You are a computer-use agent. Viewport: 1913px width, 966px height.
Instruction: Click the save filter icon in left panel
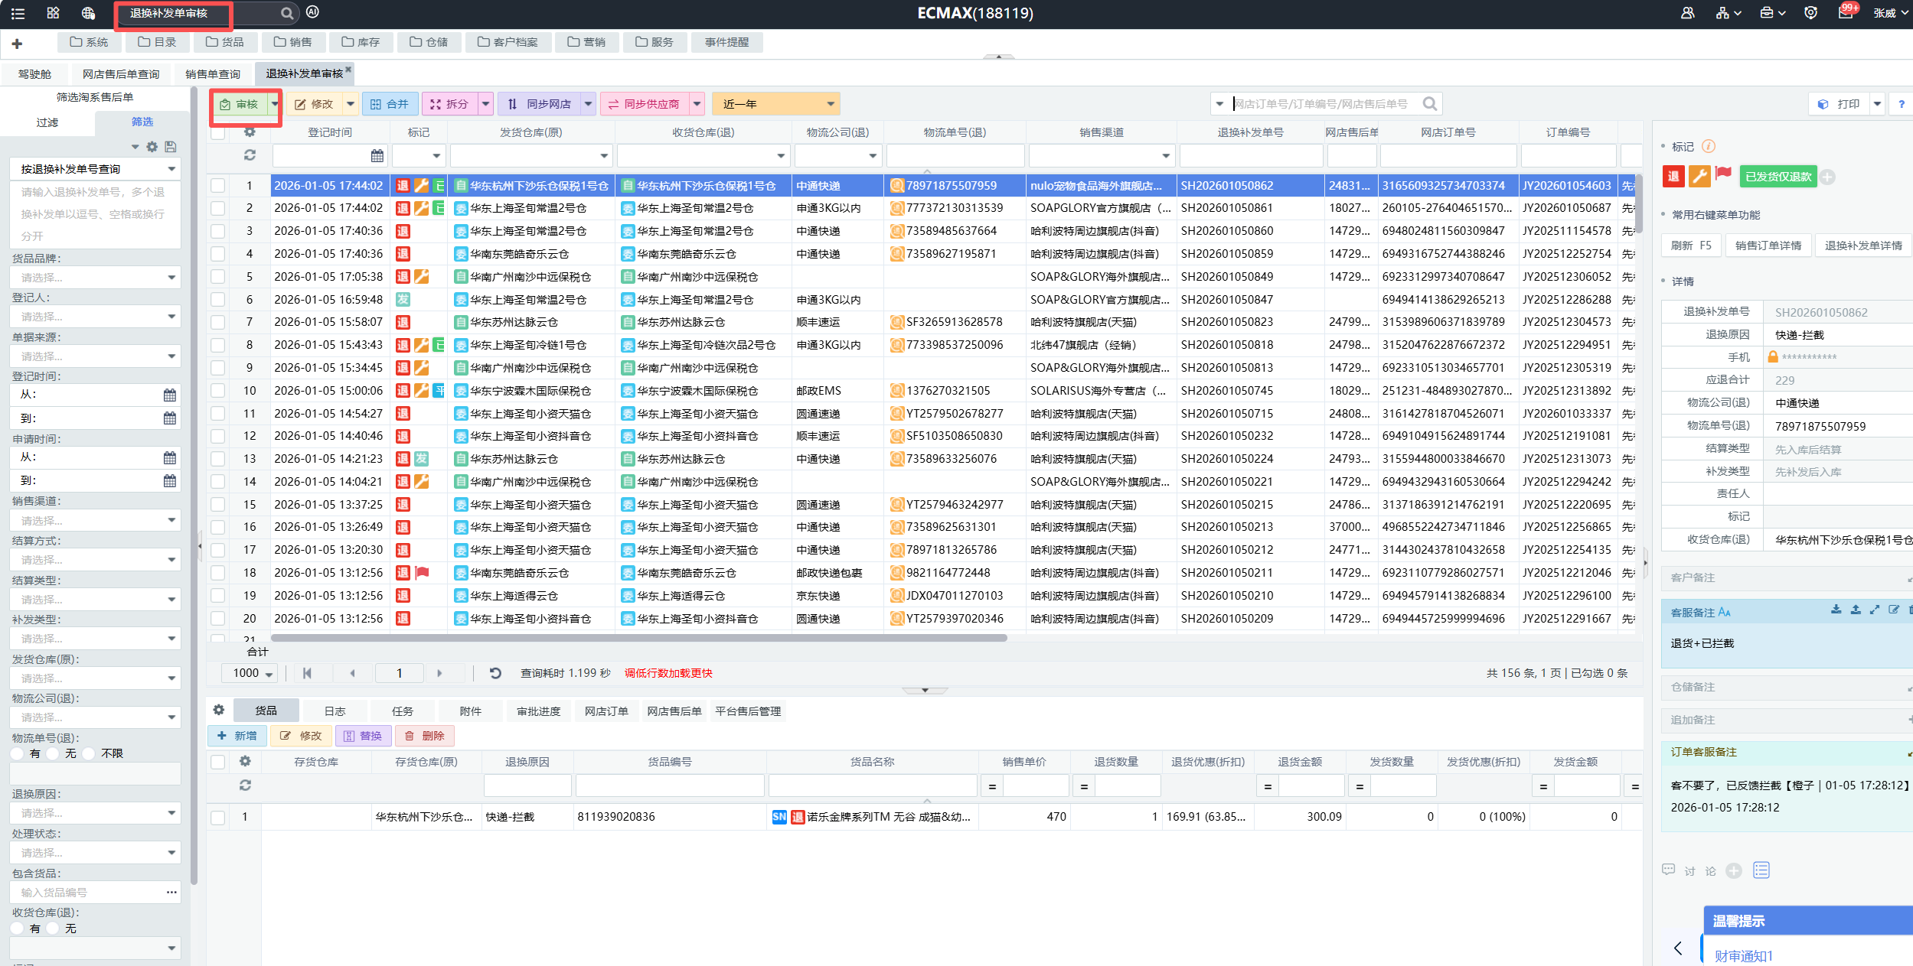(171, 147)
